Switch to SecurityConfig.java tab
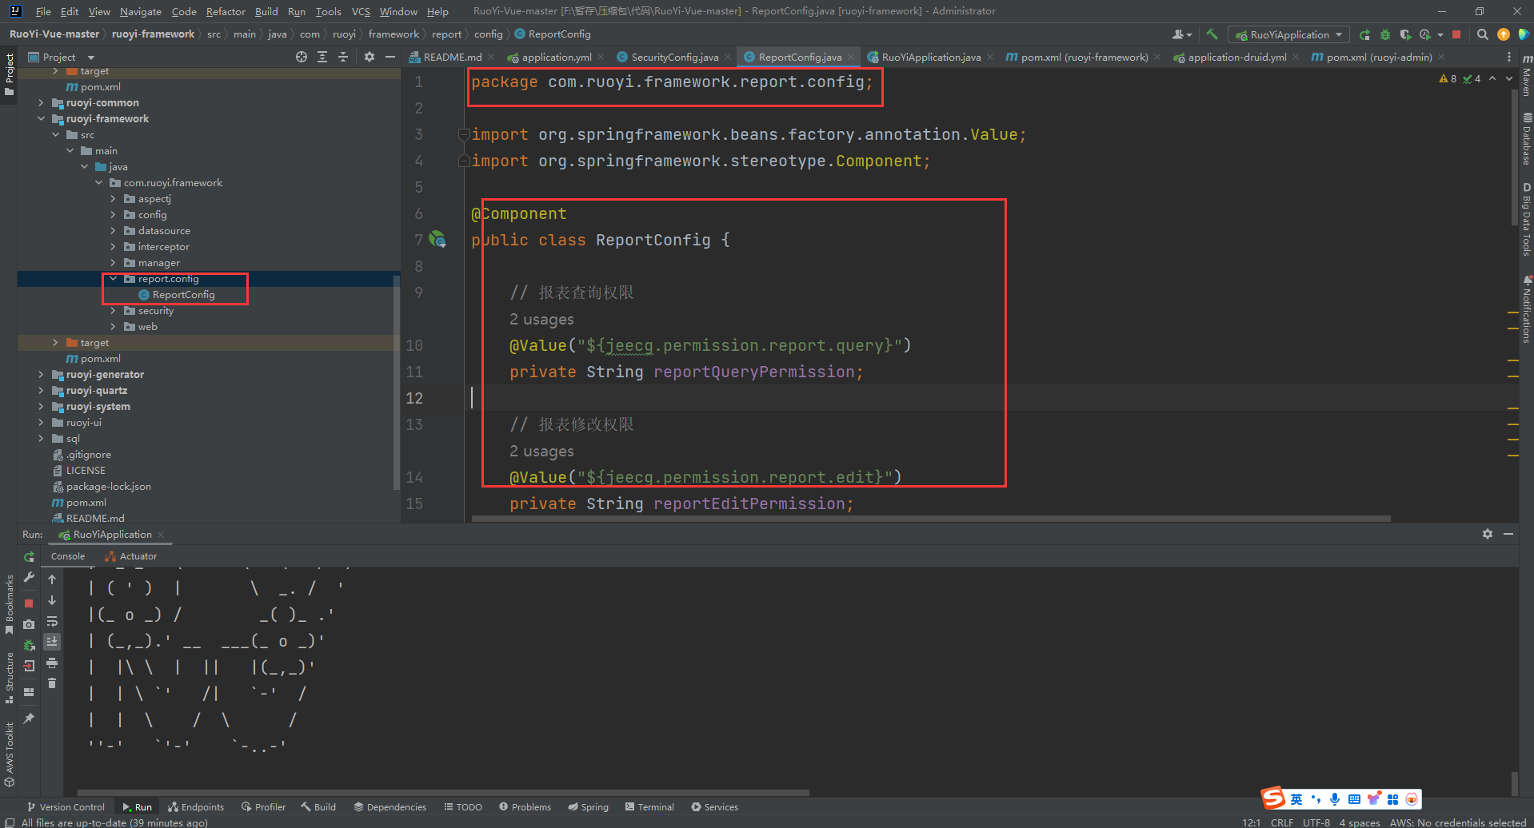Screen dimensions: 1534x828 pos(674,57)
